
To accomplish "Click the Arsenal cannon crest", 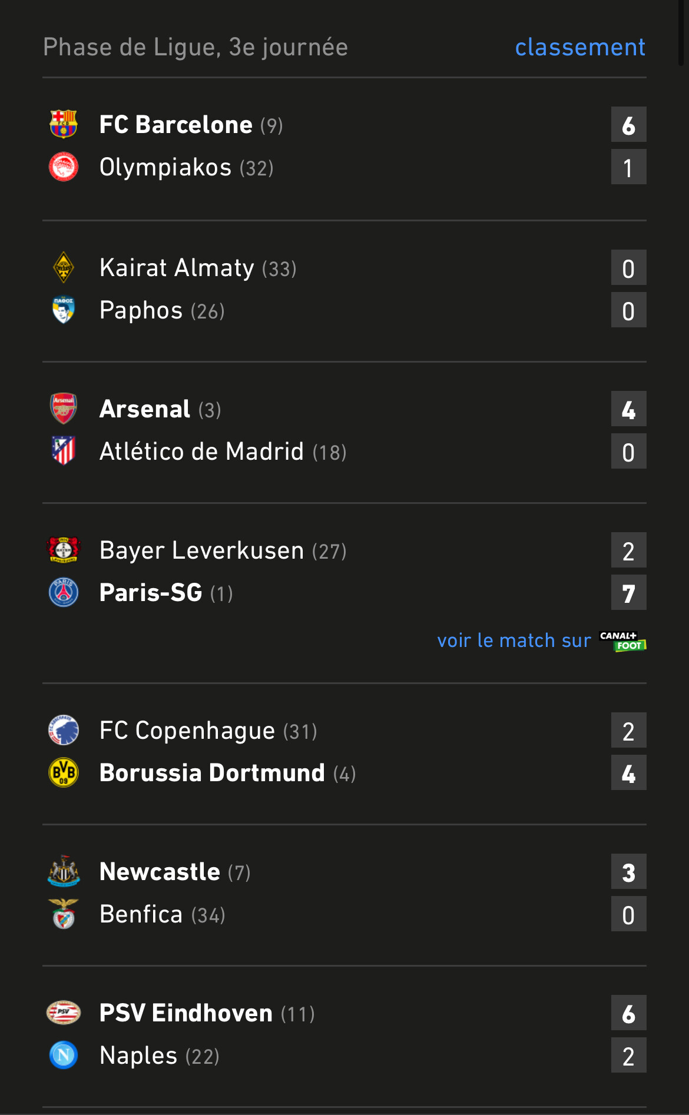I will tap(64, 409).
